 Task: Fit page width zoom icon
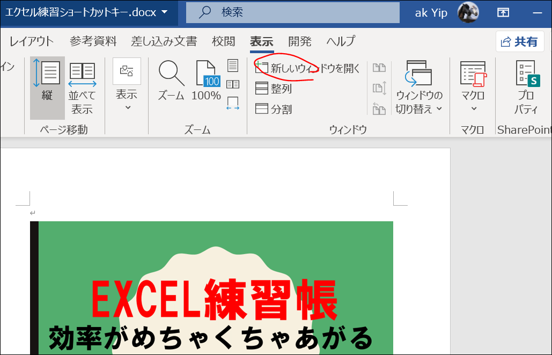(x=233, y=103)
